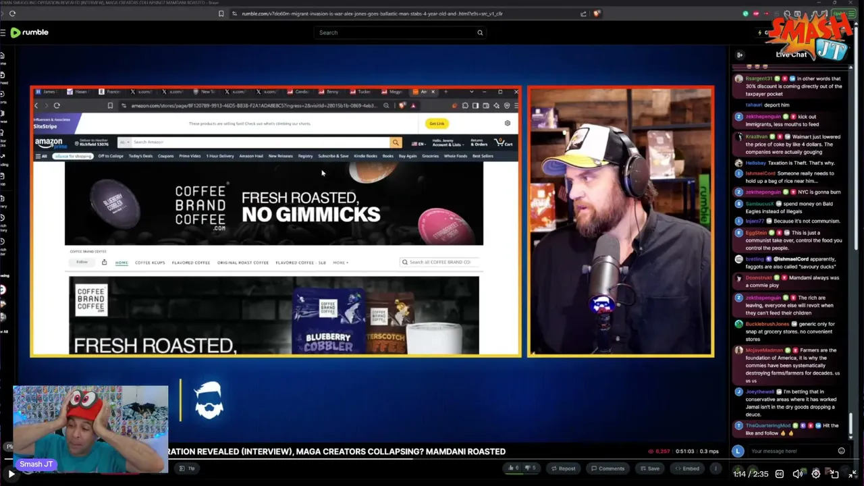Click the Amazon address bar URL
Viewport: 864px width, 486px height.
point(253,105)
